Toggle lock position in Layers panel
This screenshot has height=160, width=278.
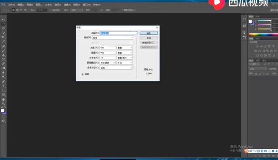point(264,74)
